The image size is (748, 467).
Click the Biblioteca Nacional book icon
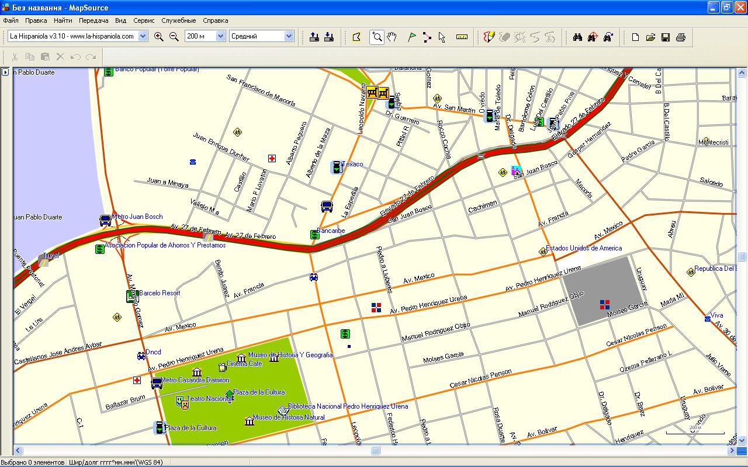coord(283,410)
